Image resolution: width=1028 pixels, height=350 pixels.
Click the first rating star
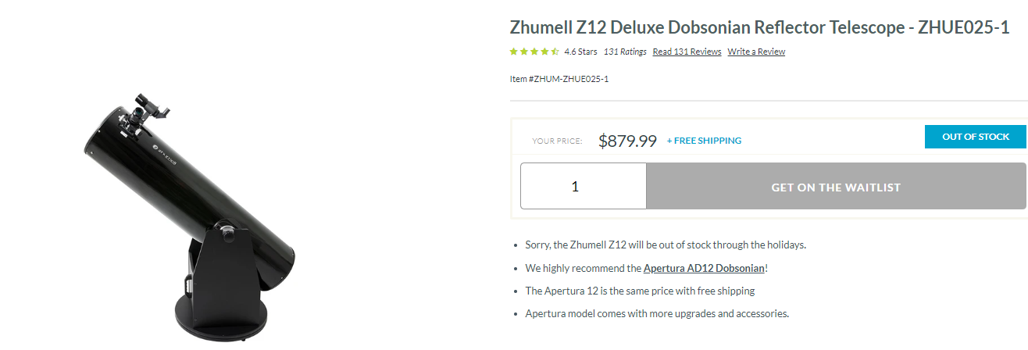click(514, 52)
